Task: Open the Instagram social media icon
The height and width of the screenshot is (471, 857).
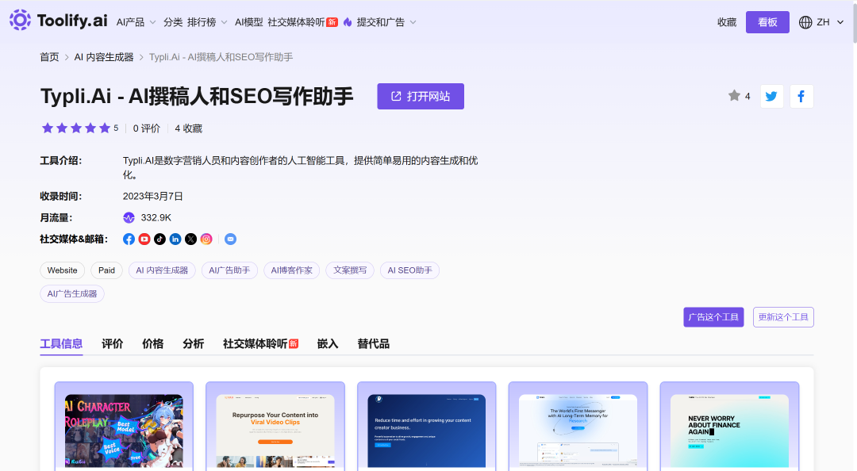Action: (x=206, y=239)
